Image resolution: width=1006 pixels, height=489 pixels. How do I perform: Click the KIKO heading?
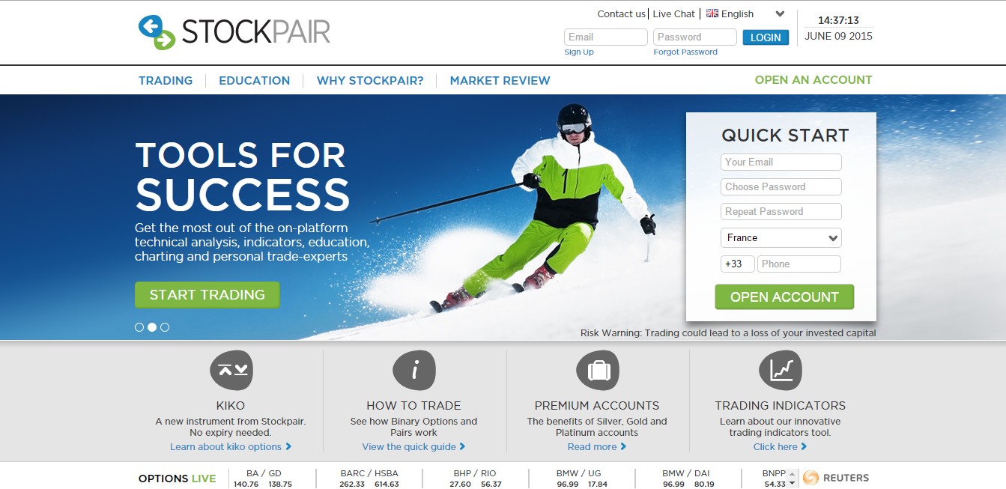tap(231, 406)
